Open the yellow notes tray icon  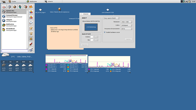pyautogui.click(x=189, y=1)
